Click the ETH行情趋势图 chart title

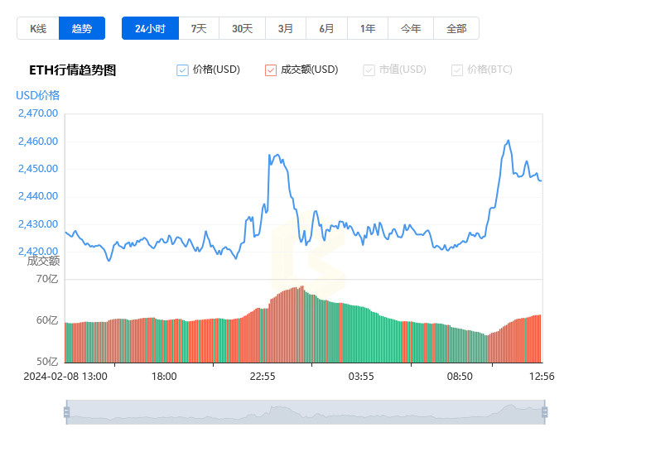[x=73, y=70]
